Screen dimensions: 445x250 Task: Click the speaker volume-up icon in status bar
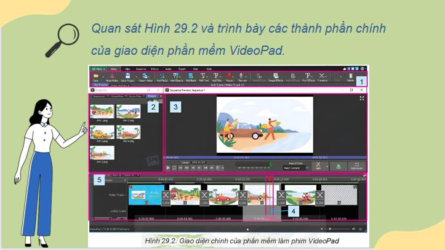click(x=353, y=228)
